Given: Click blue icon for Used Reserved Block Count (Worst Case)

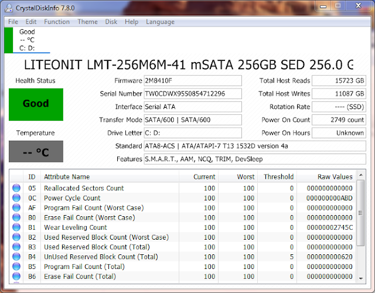Looking at the screenshot, I should click(16, 237).
